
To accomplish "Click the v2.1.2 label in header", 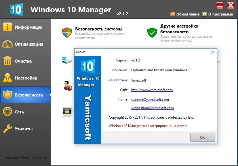I will (122, 14).
